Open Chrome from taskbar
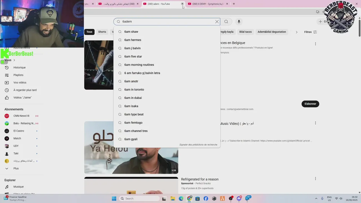 (189, 198)
